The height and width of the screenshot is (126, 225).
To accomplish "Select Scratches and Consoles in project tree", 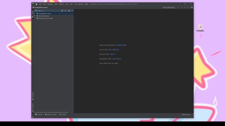I will [45, 19].
